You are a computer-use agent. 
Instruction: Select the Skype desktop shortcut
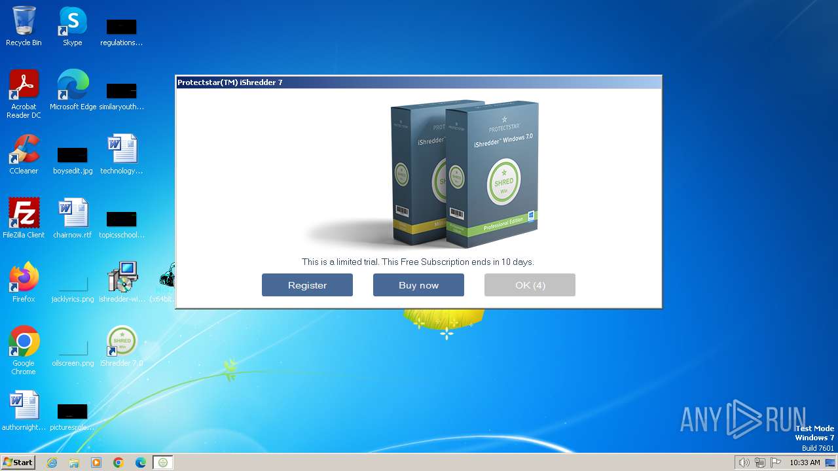72,26
